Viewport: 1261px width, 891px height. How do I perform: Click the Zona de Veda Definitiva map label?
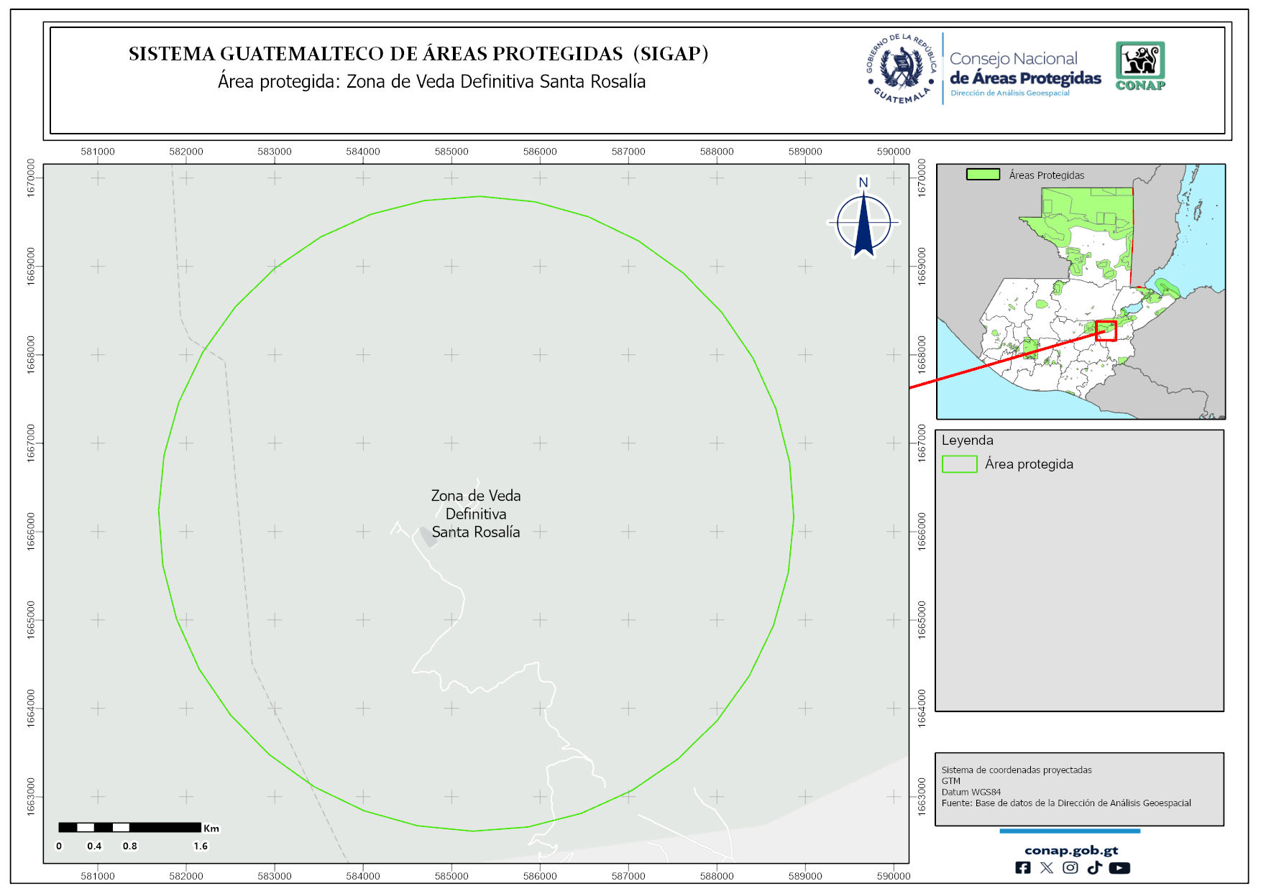click(x=476, y=514)
